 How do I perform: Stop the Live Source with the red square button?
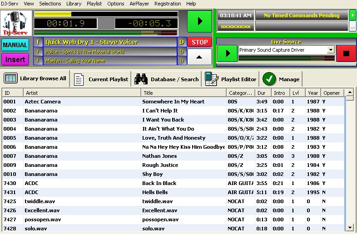click(x=346, y=54)
